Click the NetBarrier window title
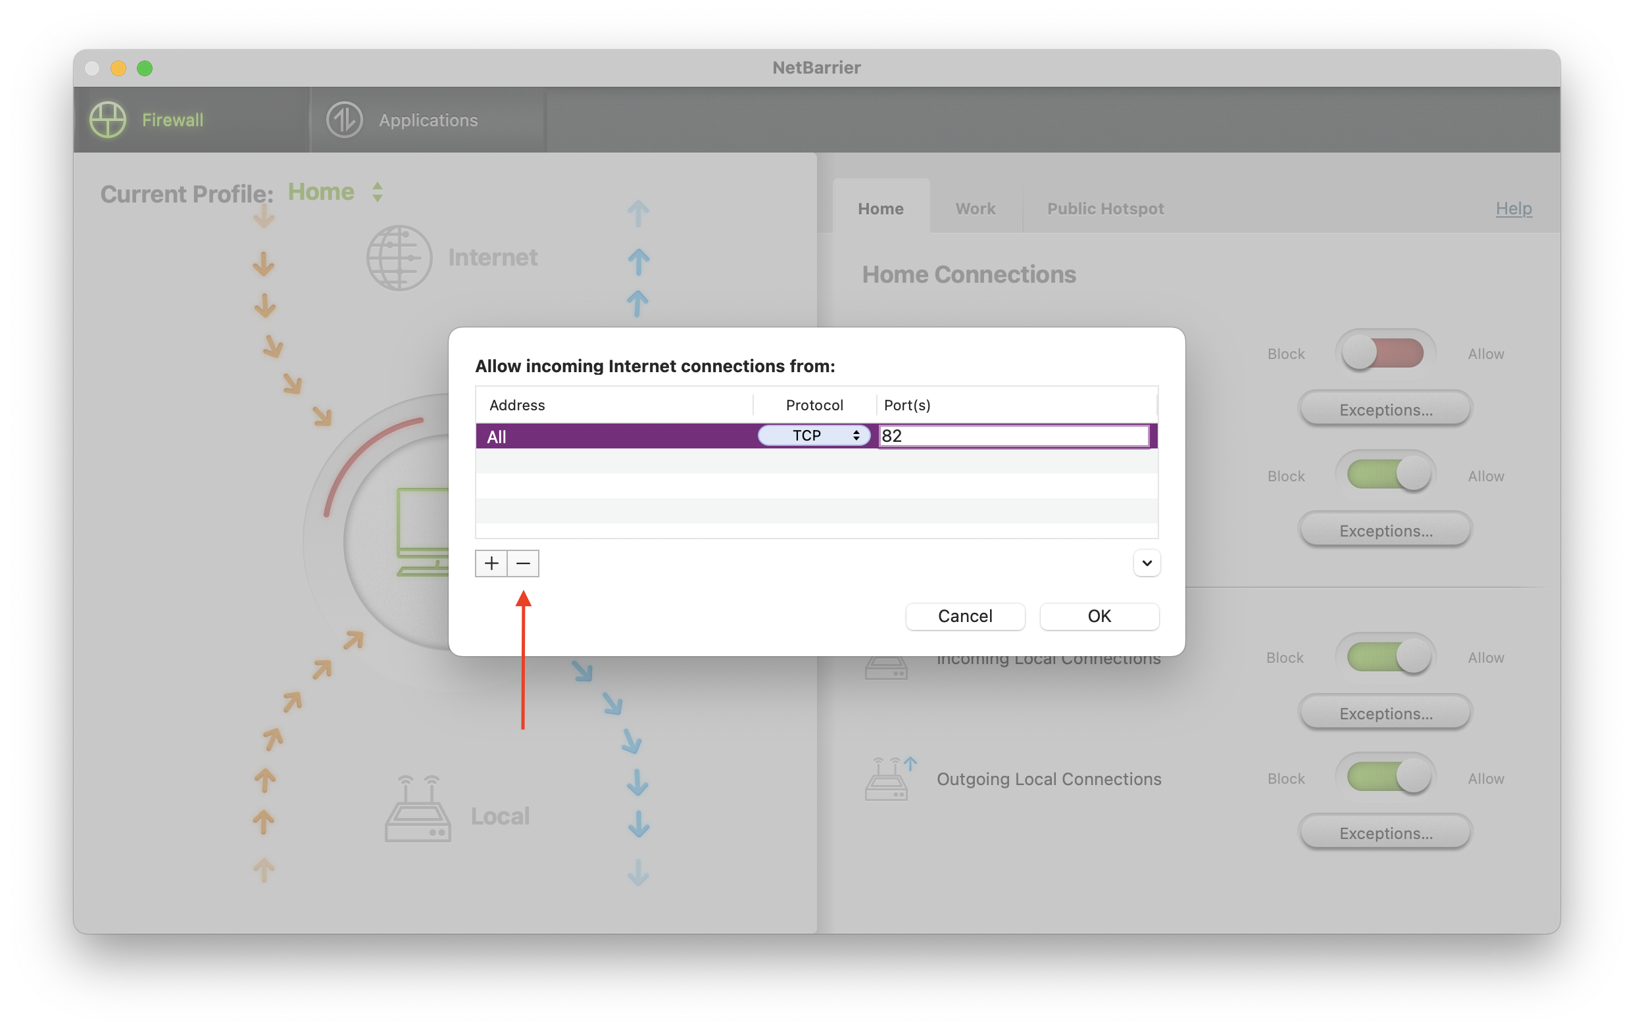This screenshot has width=1634, height=1031. [816, 68]
